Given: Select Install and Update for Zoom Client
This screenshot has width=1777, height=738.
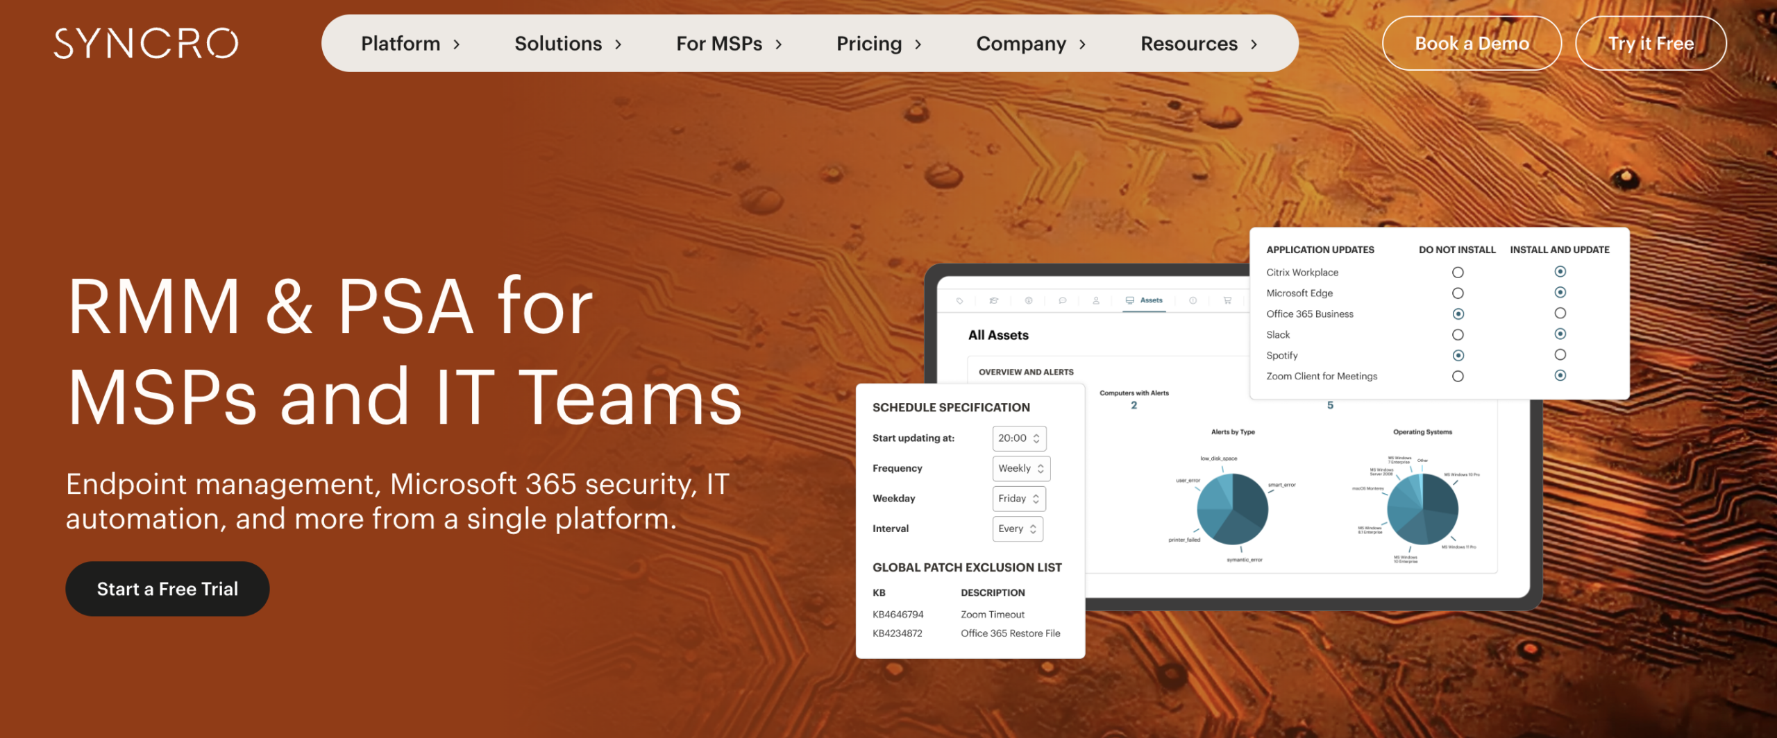Looking at the screenshot, I should [1560, 375].
